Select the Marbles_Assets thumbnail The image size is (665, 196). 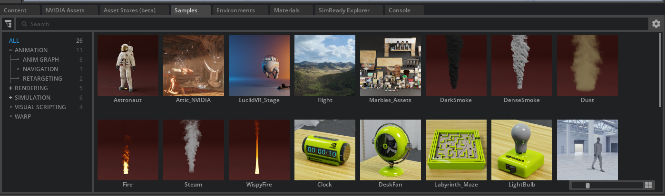391,65
